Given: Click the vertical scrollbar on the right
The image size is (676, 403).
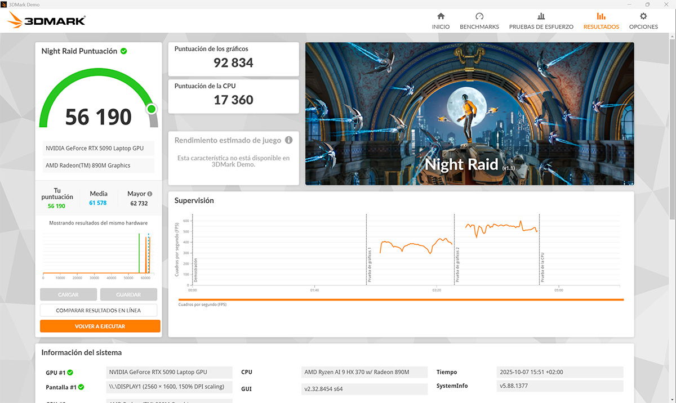Looking at the screenshot, I should (x=672, y=129).
